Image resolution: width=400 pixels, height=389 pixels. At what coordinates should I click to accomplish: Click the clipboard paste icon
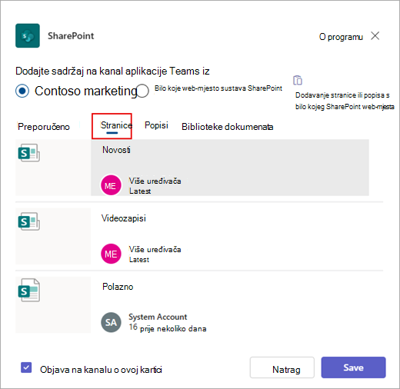298,80
